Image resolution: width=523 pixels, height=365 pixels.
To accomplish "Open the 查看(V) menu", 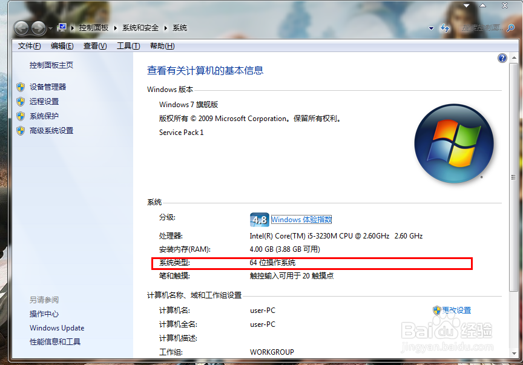I will (95, 46).
